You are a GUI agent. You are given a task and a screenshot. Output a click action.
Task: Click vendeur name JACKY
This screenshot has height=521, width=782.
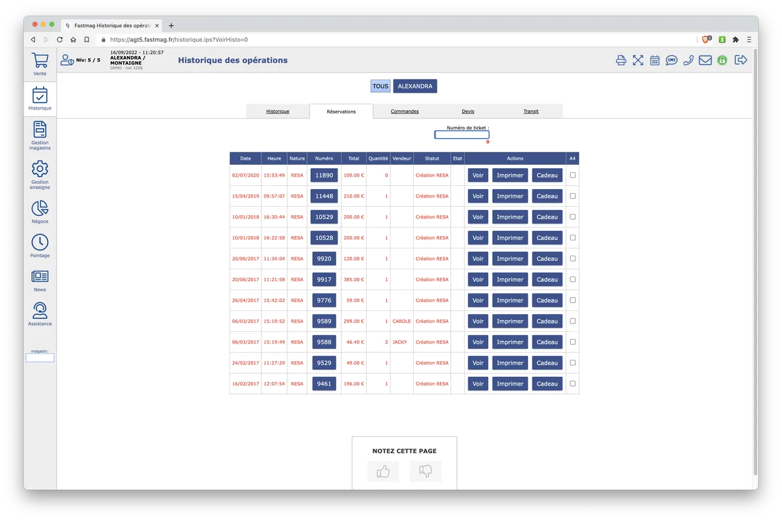point(399,342)
